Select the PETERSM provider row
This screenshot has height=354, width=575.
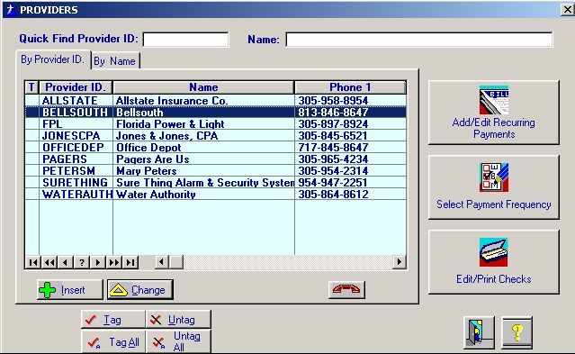pyautogui.click(x=216, y=171)
